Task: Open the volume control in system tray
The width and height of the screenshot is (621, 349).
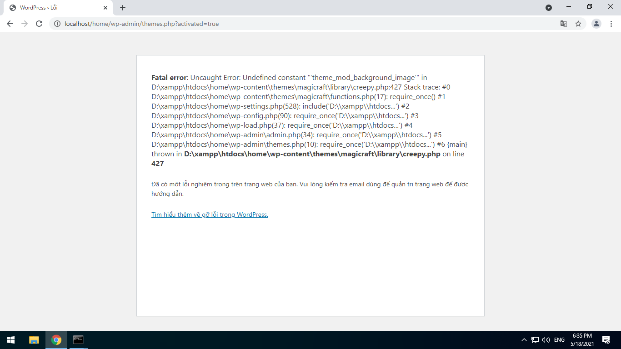Action: [x=546, y=340]
